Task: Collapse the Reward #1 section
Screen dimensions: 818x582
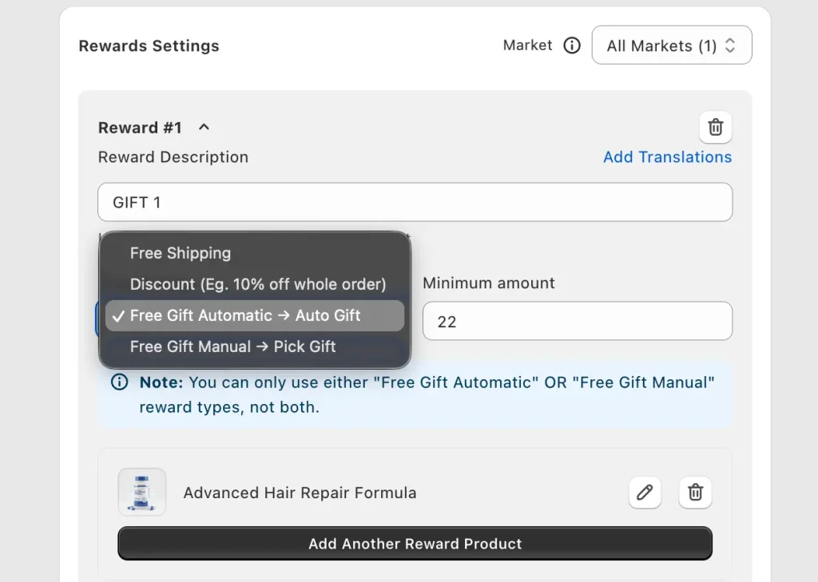Action: [203, 126]
